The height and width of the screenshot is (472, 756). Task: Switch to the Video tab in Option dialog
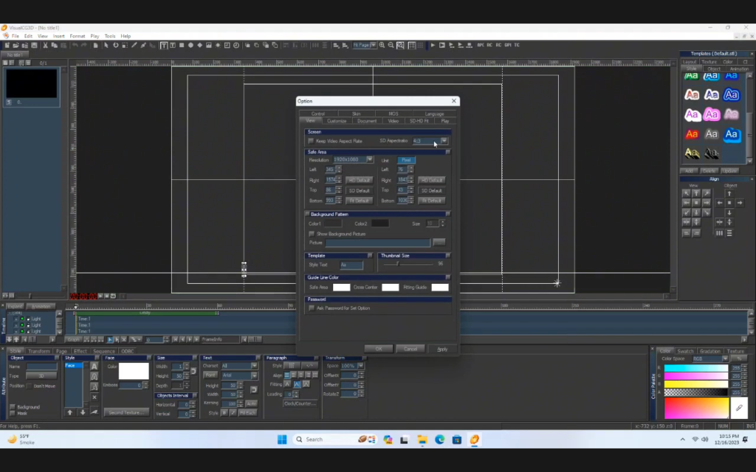pos(394,120)
